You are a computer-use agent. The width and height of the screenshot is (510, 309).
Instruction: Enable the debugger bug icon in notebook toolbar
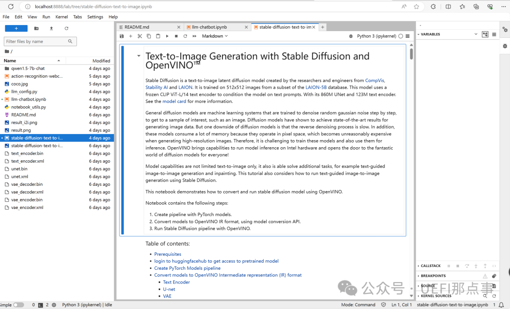pos(350,36)
